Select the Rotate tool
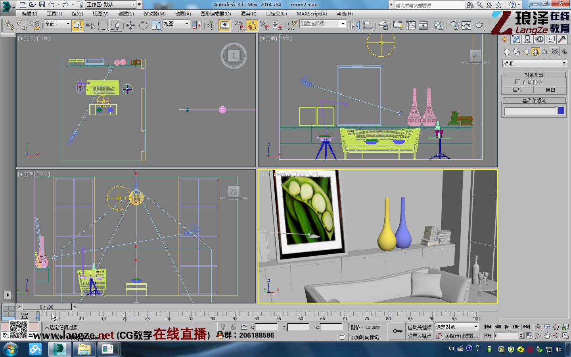 coord(143,25)
